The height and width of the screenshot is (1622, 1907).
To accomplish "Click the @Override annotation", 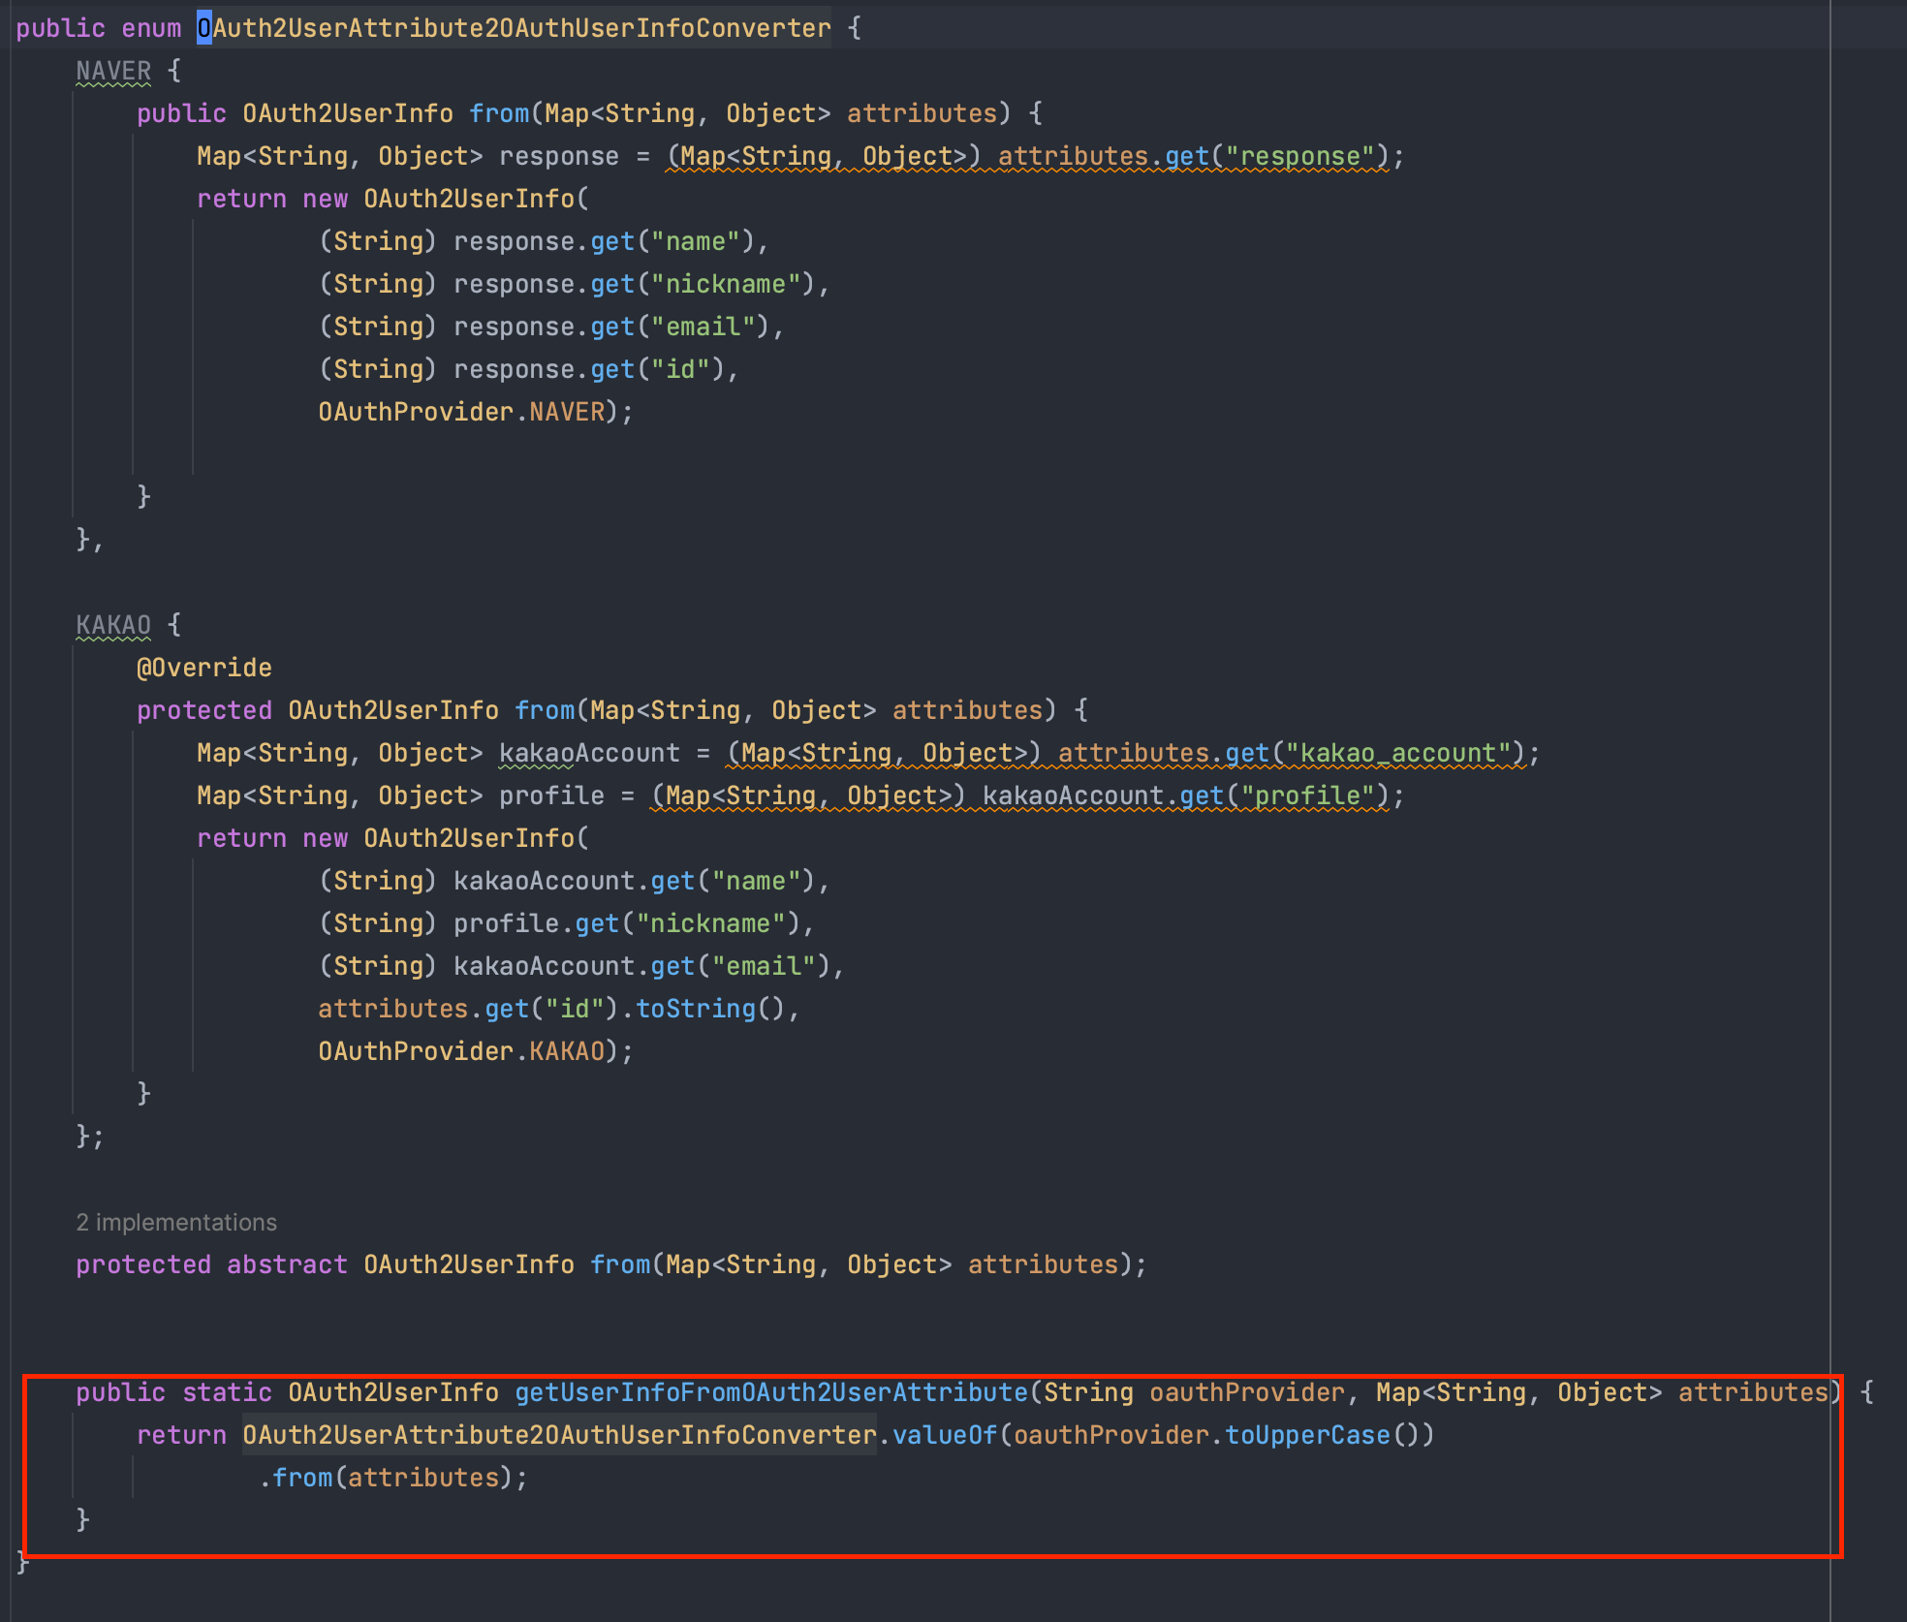I will click(203, 668).
